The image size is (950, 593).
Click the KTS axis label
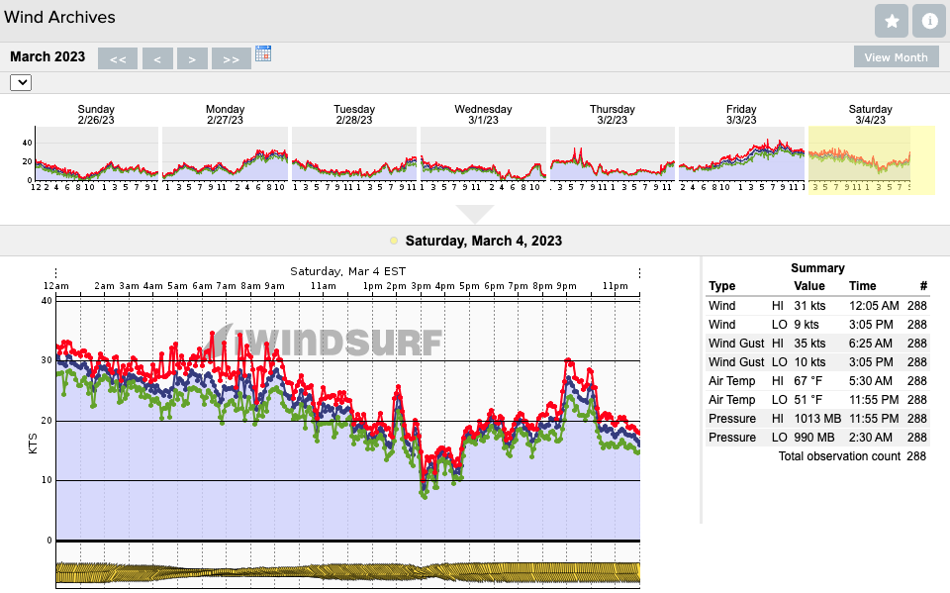point(33,444)
